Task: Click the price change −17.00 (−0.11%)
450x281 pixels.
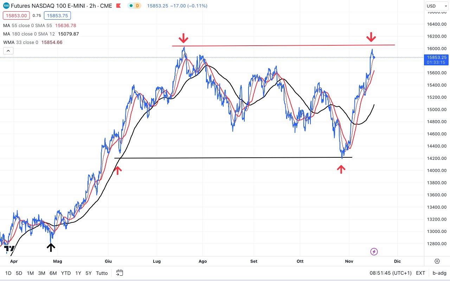Action: (x=189, y=6)
